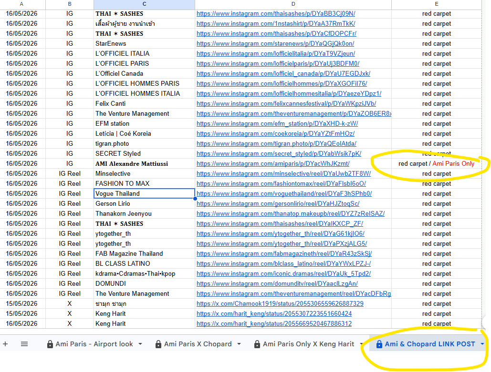The width and height of the screenshot is (491, 372).
Task: Open Chamook1919 X status link
Action: (x=280, y=304)
